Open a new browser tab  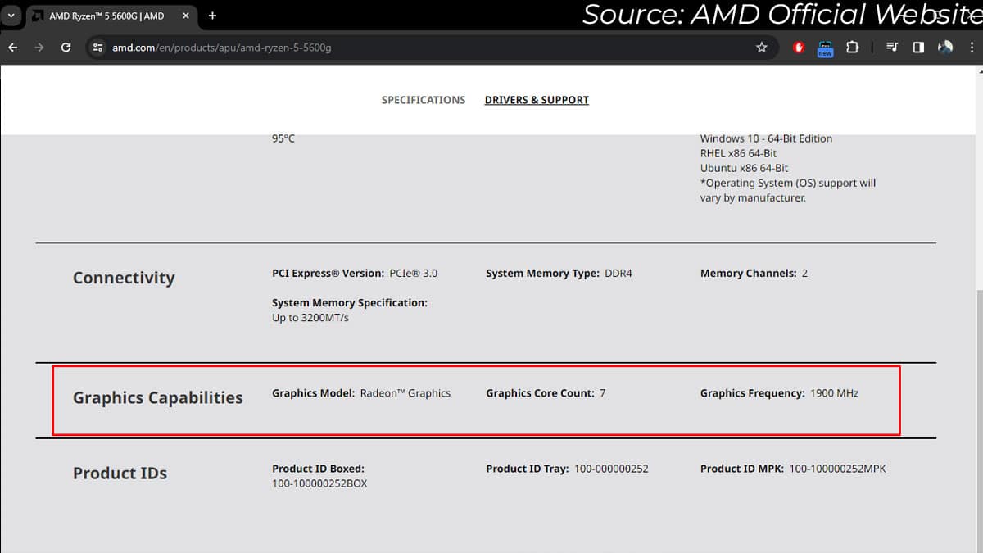[212, 16]
